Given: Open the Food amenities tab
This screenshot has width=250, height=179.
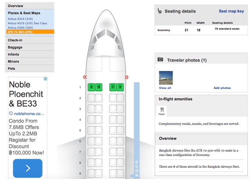Looking at the screenshot, I should coord(161,111).
